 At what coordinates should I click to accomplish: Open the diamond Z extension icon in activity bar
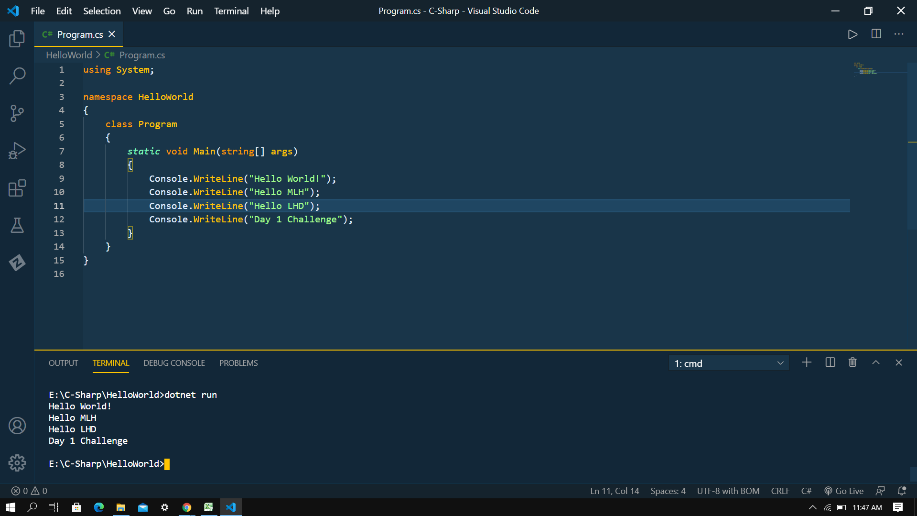pyautogui.click(x=17, y=263)
